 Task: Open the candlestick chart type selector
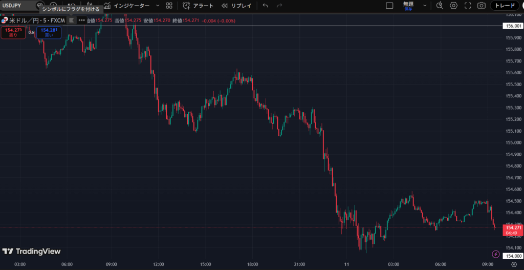[92, 6]
